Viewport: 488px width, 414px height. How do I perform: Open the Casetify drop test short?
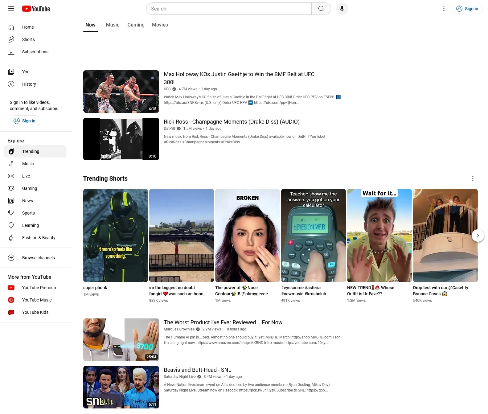click(x=445, y=236)
